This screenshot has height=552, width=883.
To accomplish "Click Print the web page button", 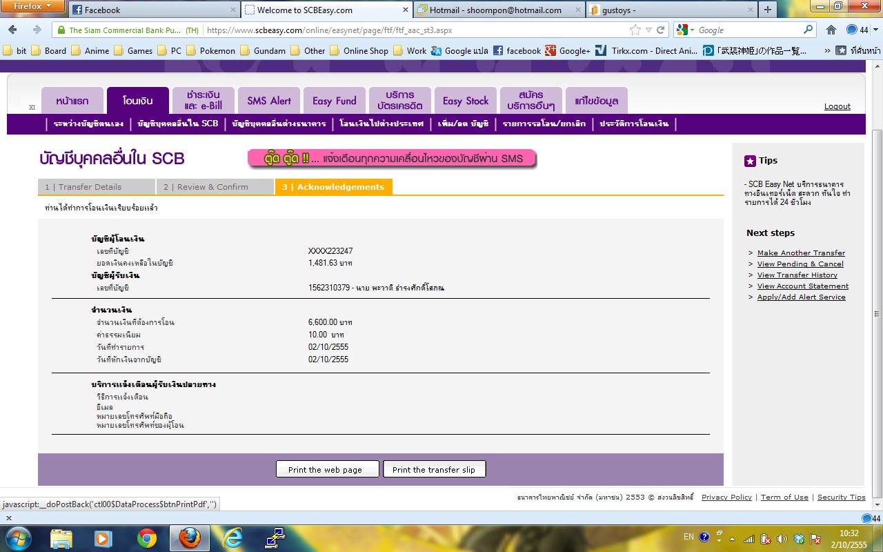I will click(328, 469).
